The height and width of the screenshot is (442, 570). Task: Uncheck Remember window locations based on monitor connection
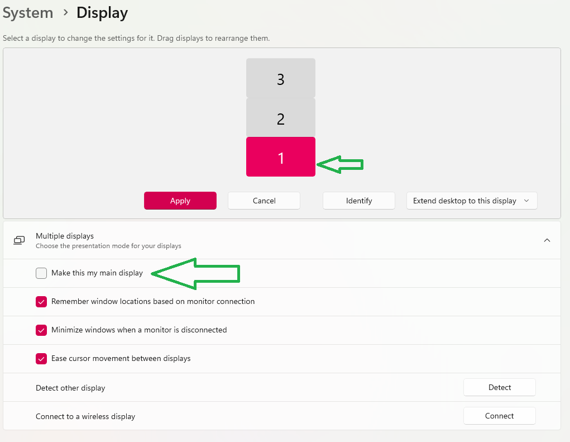[x=41, y=302]
